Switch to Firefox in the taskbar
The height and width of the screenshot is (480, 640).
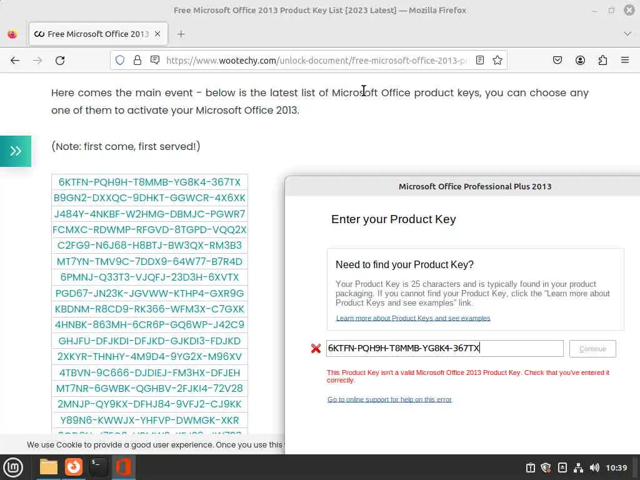tap(74, 467)
